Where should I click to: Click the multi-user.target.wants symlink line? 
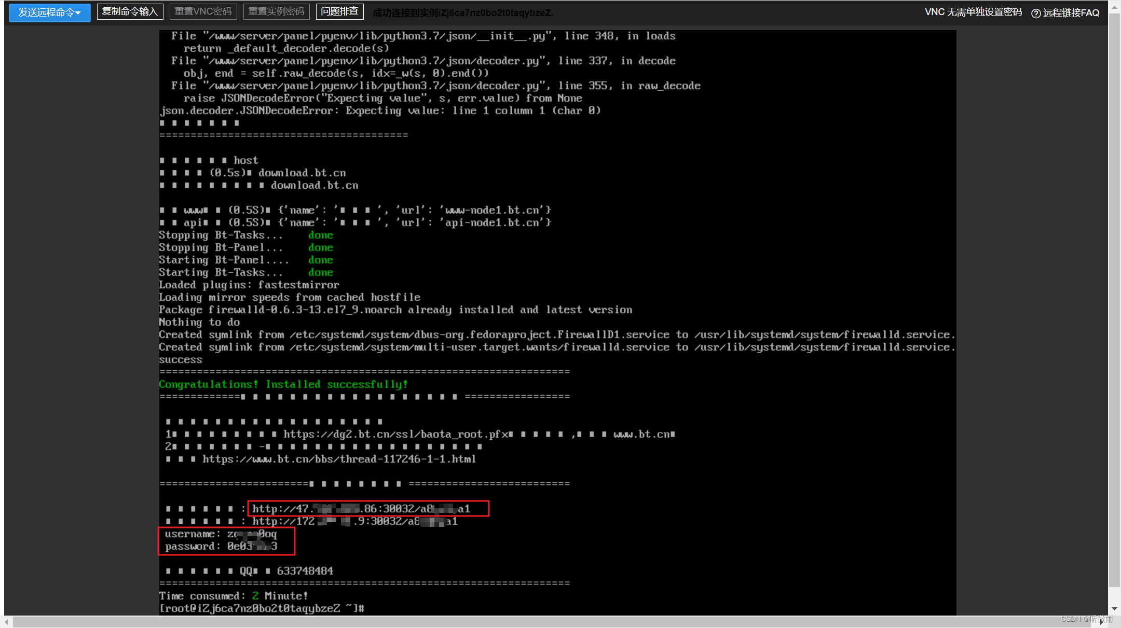(x=557, y=347)
